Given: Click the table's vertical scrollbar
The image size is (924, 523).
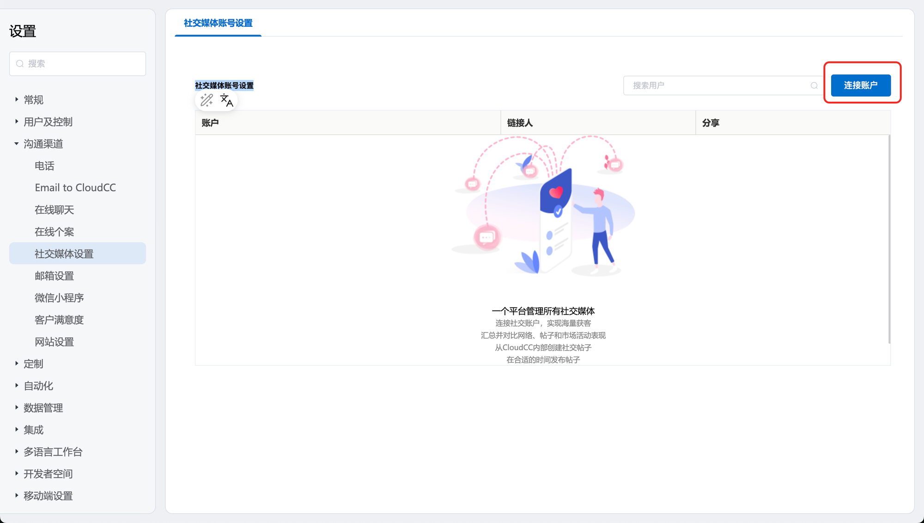Looking at the screenshot, I should [889, 239].
